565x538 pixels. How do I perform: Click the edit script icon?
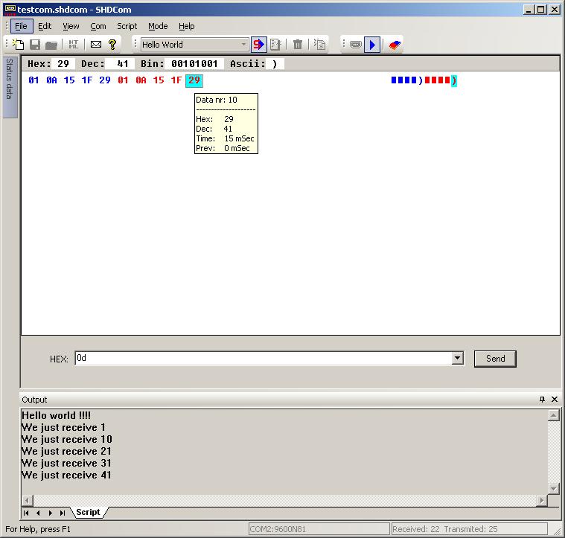pos(275,45)
